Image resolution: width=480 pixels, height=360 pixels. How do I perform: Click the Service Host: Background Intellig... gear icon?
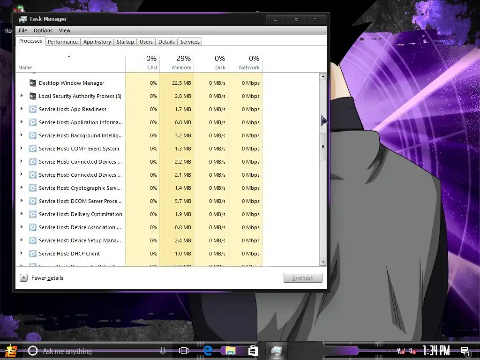pos(32,135)
